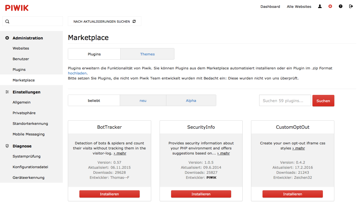359x204 pixels.
Task: Open Websites in Administration menu
Action: click(x=21, y=48)
